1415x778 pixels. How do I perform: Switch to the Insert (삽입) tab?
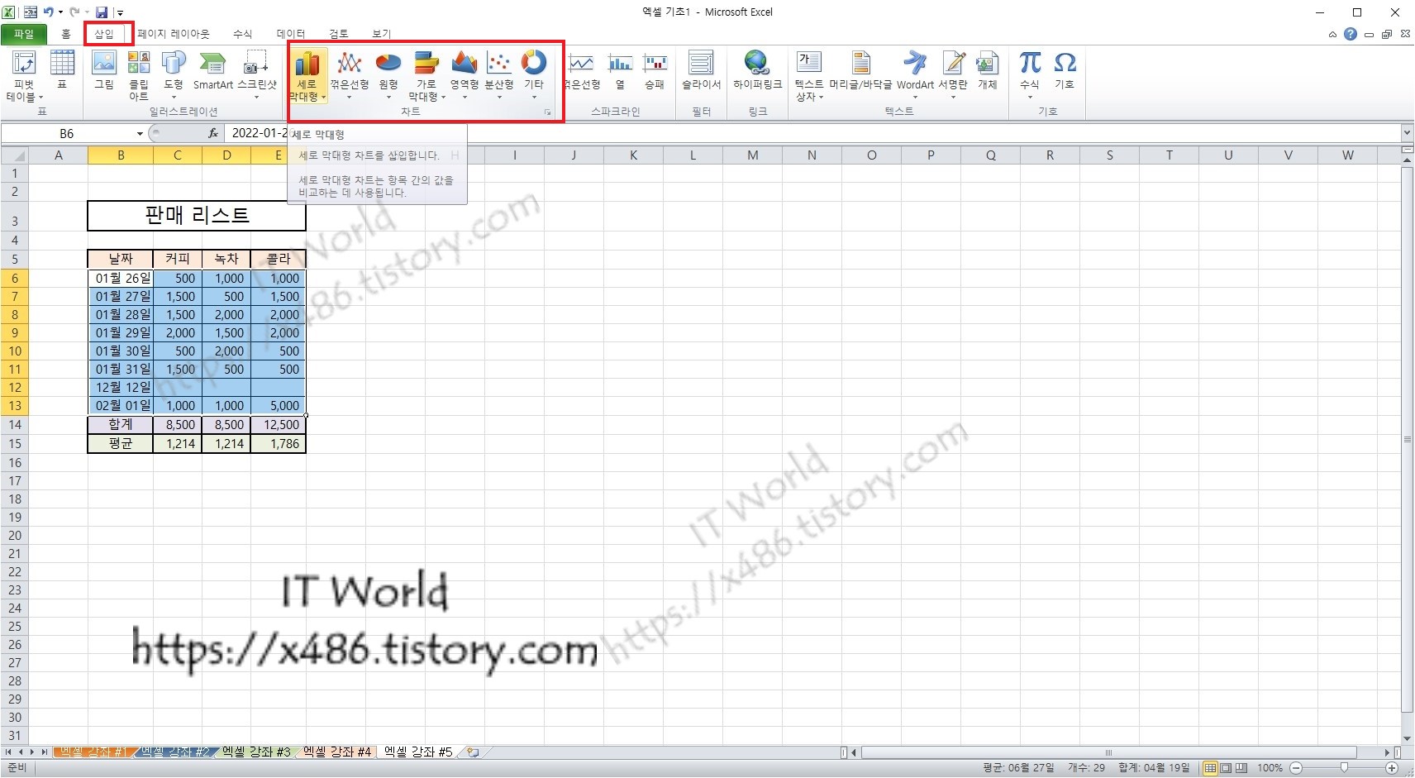pyautogui.click(x=104, y=34)
